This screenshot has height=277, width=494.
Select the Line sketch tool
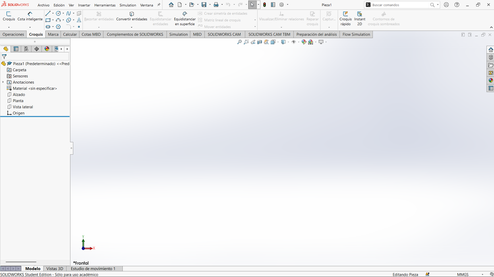click(x=48, y=13)
